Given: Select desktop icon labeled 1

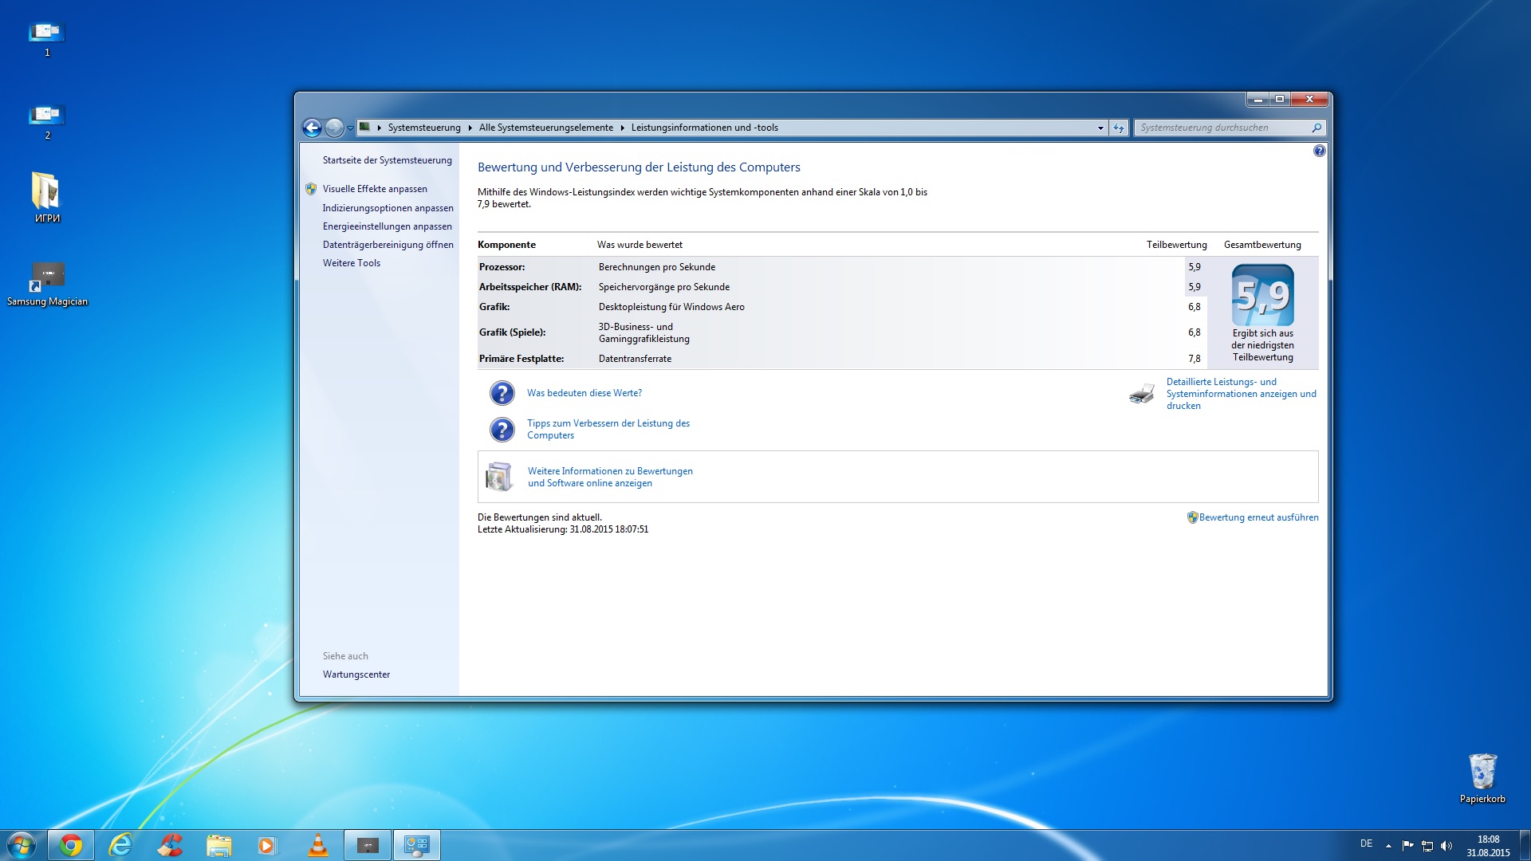Looking at the screenshot, I should tap(47, 38).
